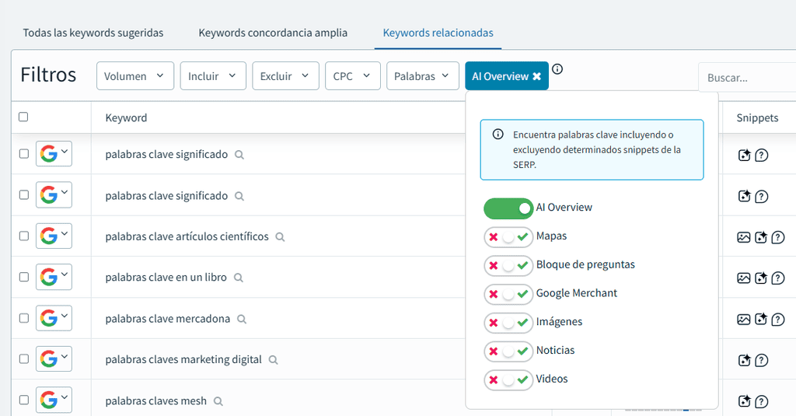The image size is (796, 416).
Task: Click AI Overview snippet icon in palabras claves mesh row
Action: pyautogui.click(x=744, y=401)
